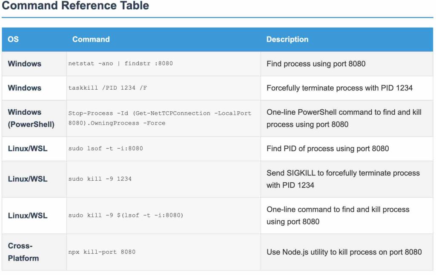Click 'Find PID of process using port 8080'
The image size is (436, 275).
(327, 149)
